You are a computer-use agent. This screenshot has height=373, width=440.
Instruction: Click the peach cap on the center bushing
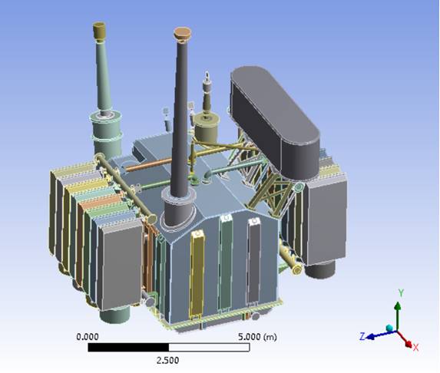pos(183,34)
